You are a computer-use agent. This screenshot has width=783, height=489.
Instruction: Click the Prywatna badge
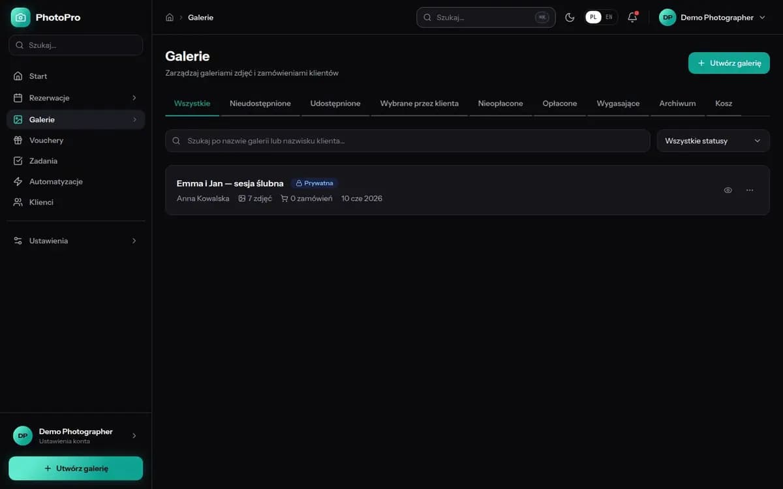coord(315,183)
